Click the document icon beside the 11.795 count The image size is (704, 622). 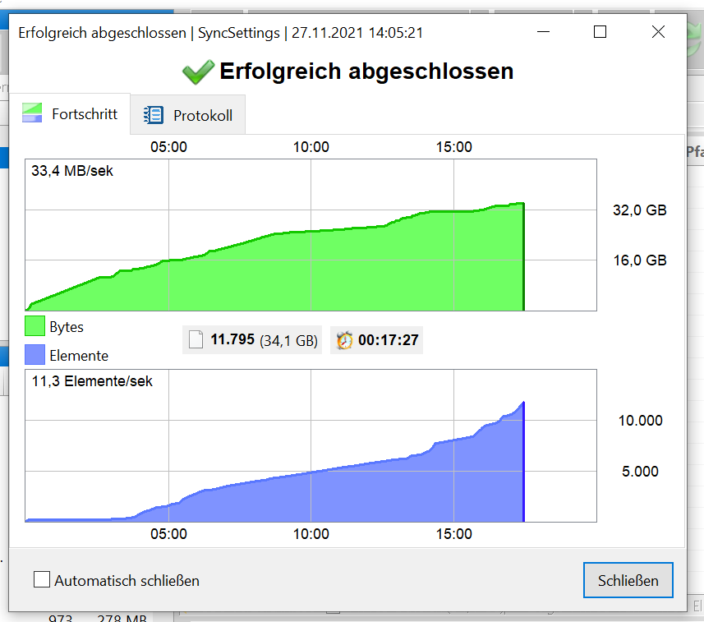coord(195,339)
